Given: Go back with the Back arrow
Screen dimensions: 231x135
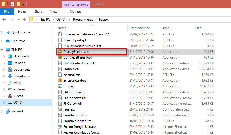Looking at the screenshot, I should pos(4,20).
